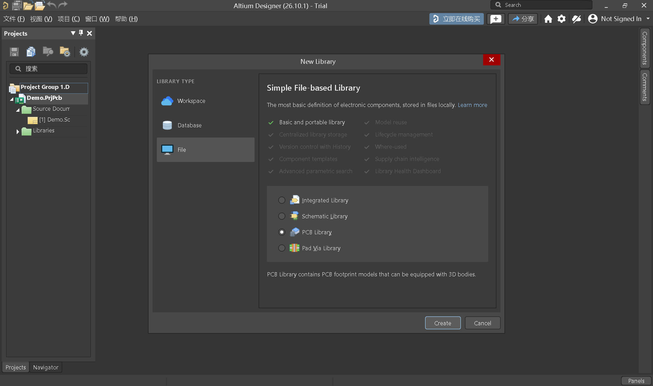Image resolution: width=653 pixels, height=386 pixels.
Task: Click the Projects panel save icon
Action: (14, 52)
